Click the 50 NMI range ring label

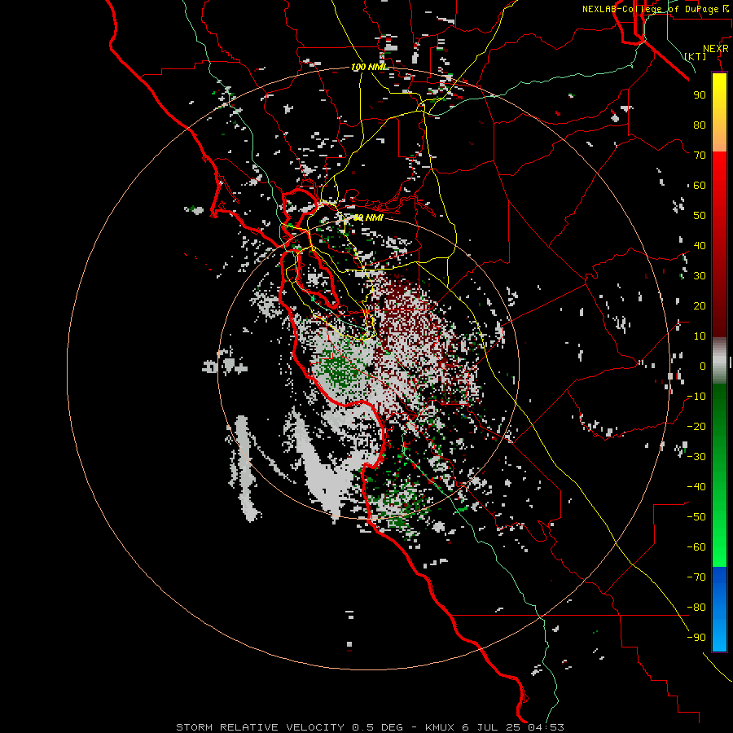368,217
